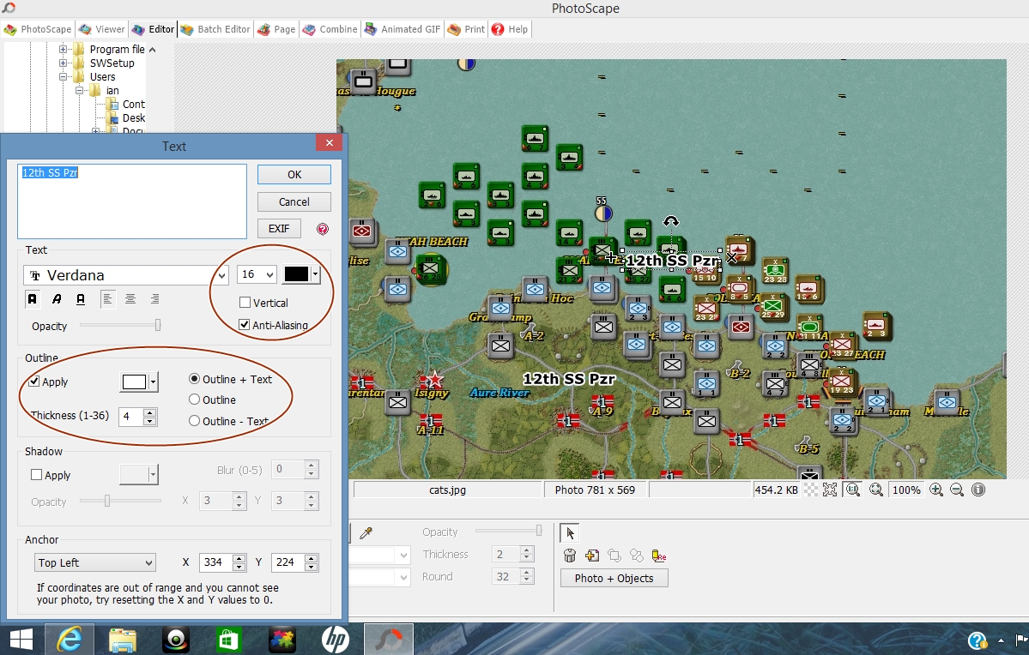Select the 'Outline + Text' radio option
Viewport: 1029px width, 655px height.
coord(194,379)
